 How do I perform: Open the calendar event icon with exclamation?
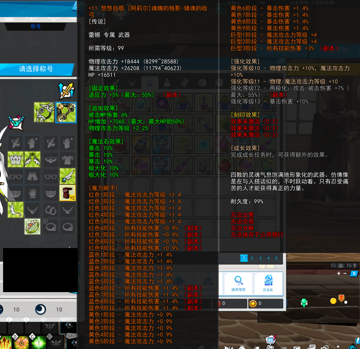click(x=271, y=340)
